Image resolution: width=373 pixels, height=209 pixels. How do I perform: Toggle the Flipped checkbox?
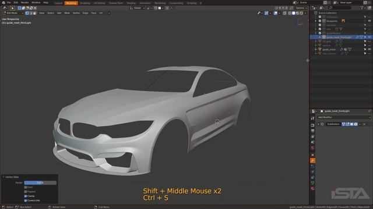(26, 192)
